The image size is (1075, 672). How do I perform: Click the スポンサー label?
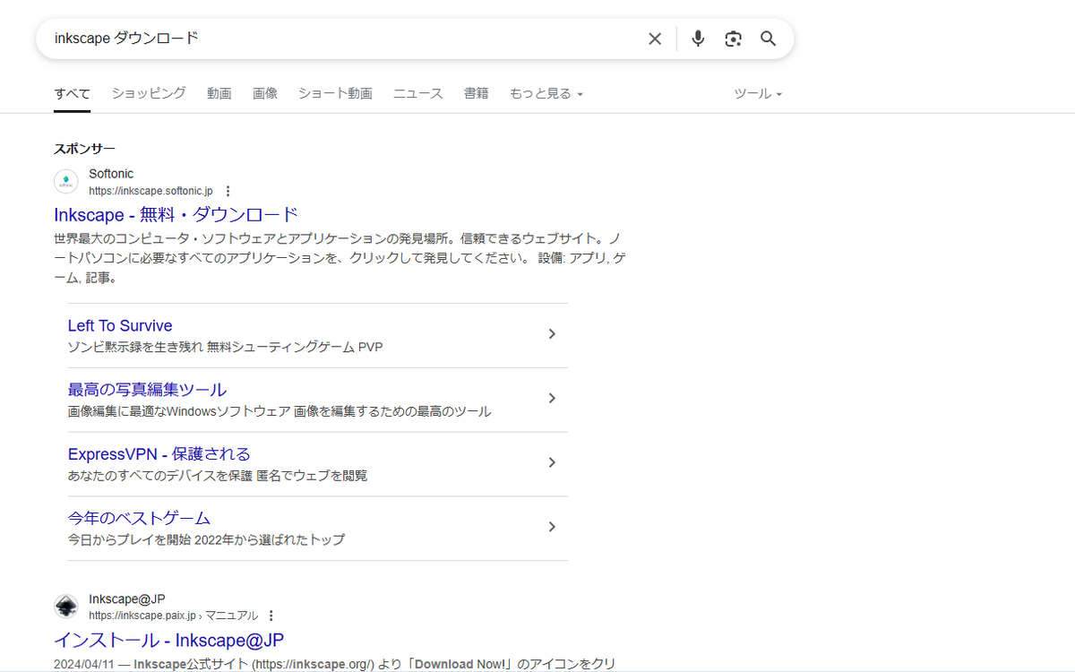click(x=84, y=149)
